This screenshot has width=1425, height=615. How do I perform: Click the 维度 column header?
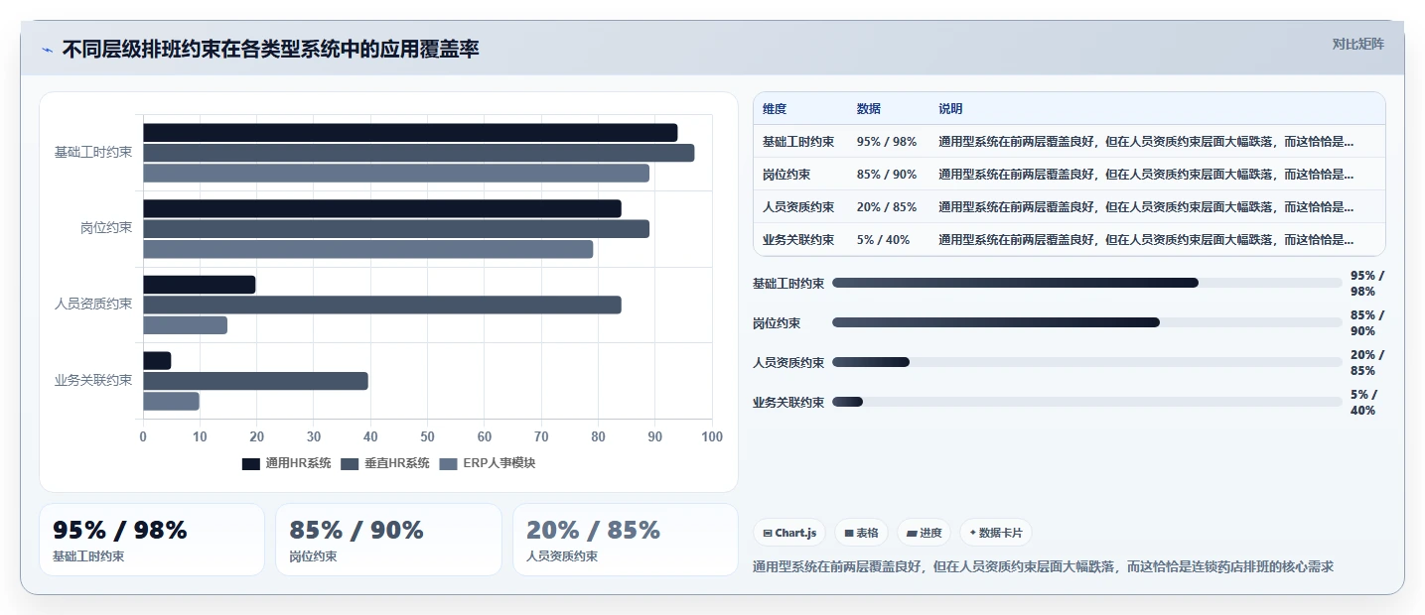point(775,109)
